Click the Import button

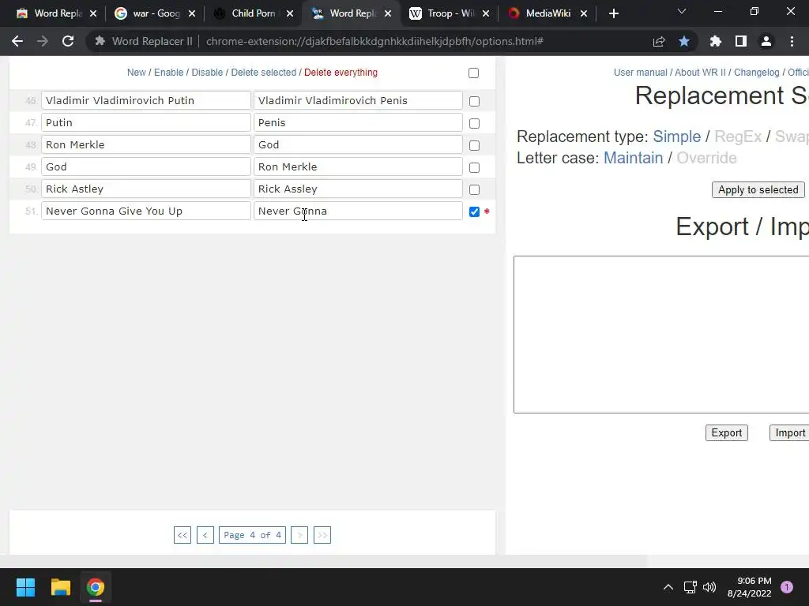[789, 433]
